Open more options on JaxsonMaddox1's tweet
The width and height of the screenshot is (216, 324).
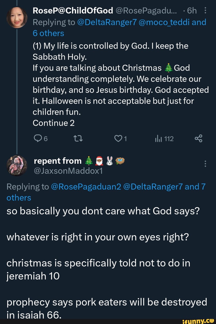click(205, 164)
